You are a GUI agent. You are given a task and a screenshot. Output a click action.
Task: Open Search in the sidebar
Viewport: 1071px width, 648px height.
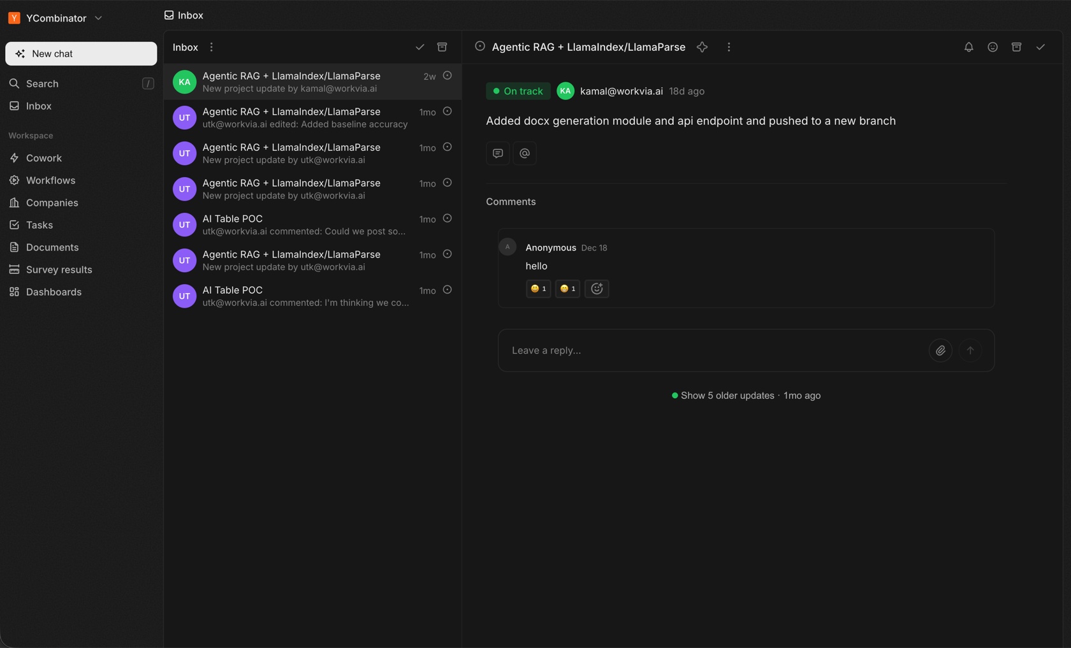point(81,83)
